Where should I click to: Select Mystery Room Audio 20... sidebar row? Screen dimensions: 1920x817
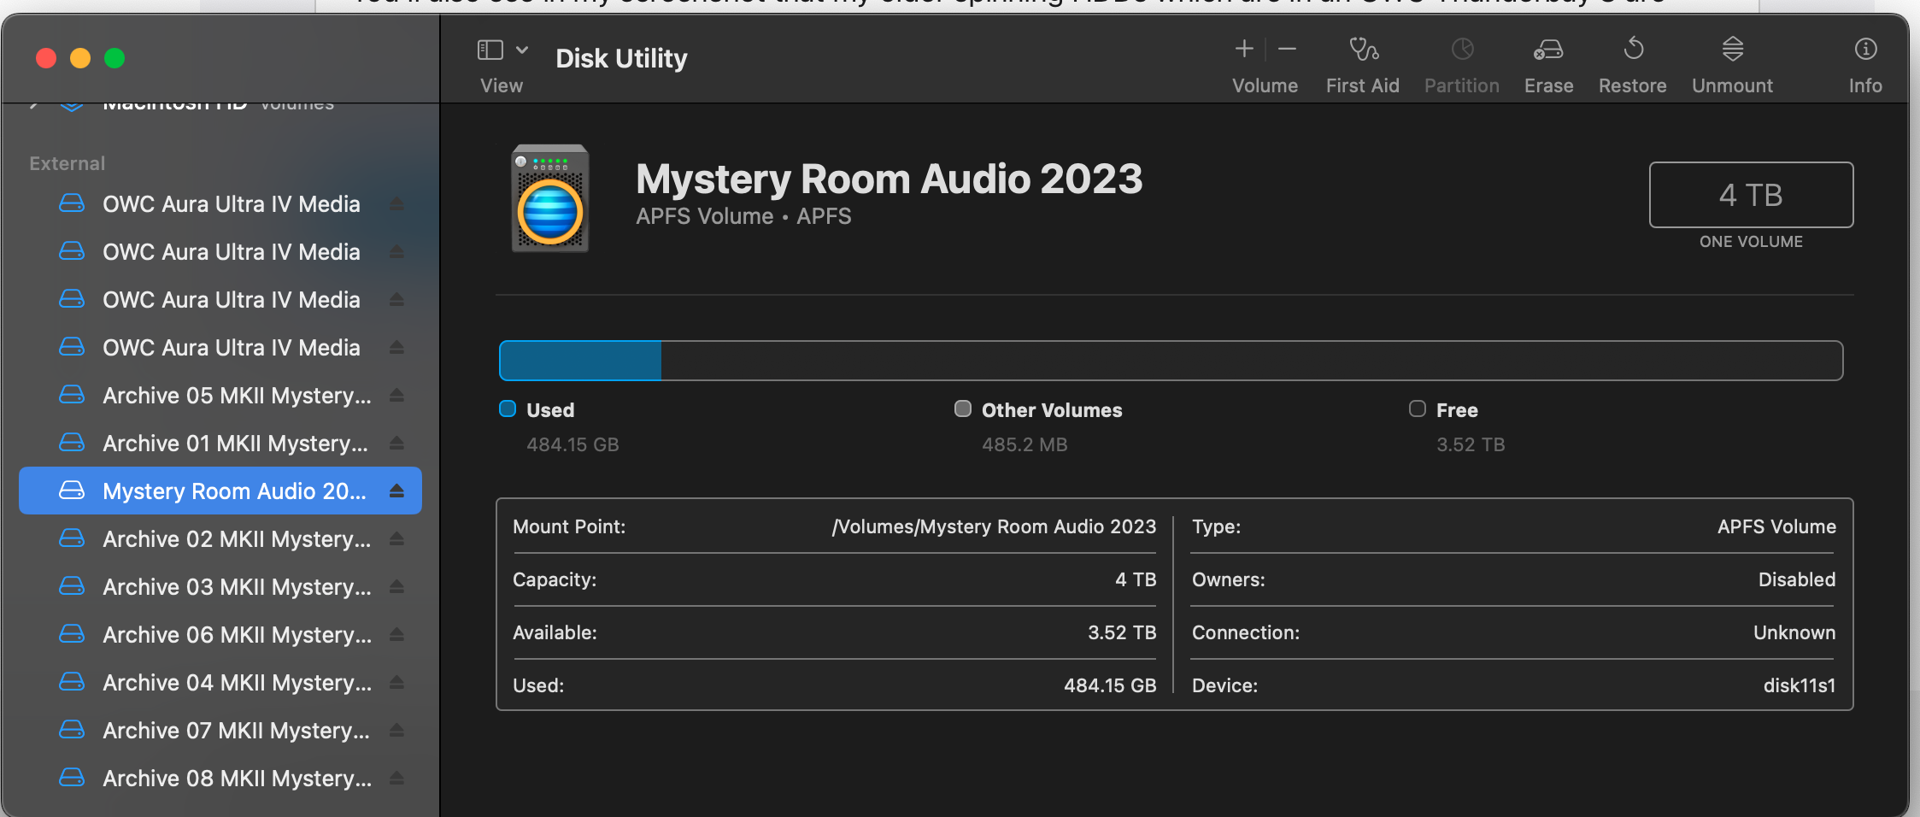click(x=220, y=491)
